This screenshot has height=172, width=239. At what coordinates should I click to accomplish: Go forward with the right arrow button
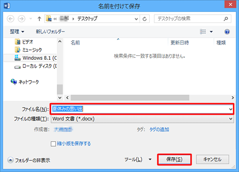[22, 19]
